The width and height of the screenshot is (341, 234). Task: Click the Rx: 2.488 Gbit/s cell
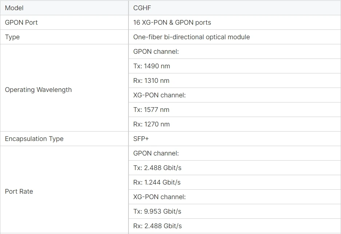158,226
